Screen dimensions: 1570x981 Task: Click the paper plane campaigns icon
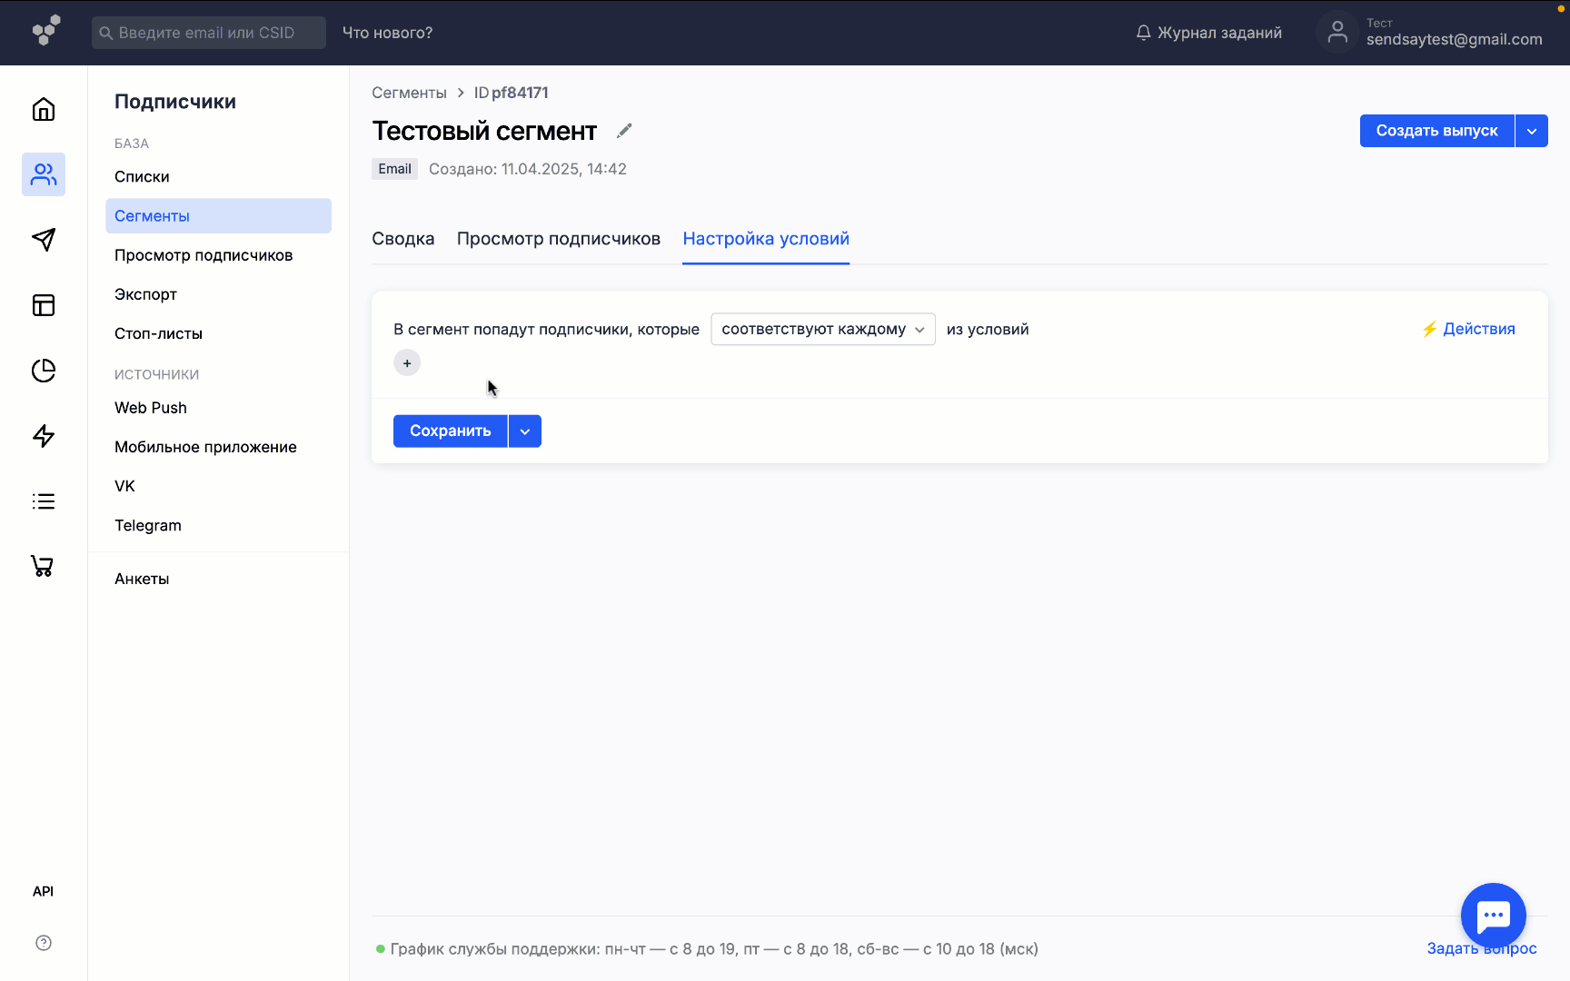(x=44, y=240)
